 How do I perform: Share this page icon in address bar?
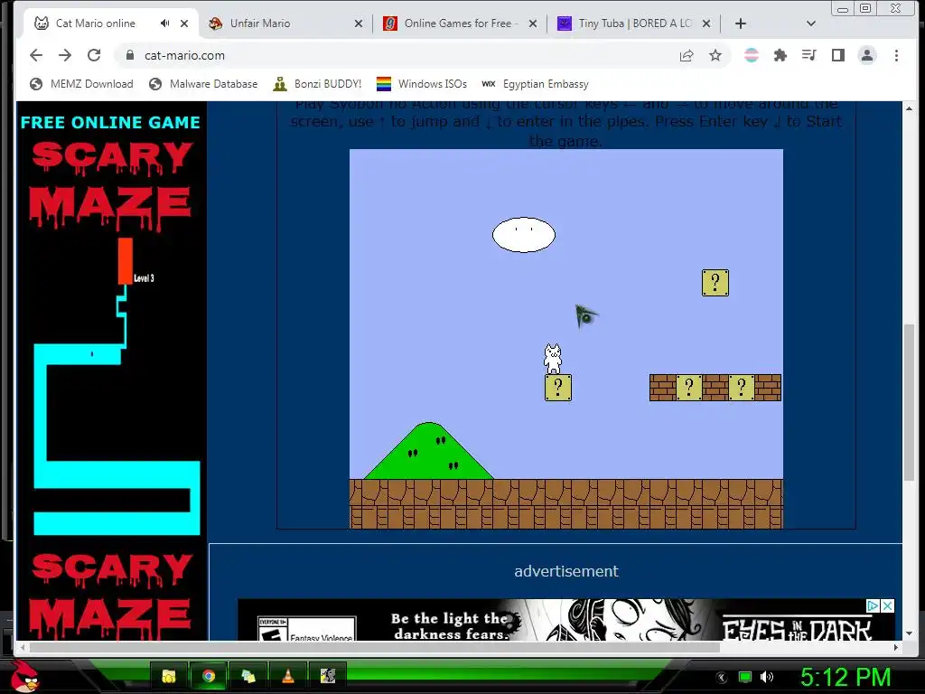687,55
